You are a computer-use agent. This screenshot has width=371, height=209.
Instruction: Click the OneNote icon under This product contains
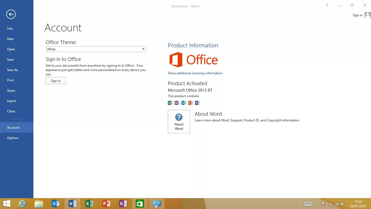[x=177, y=103]
